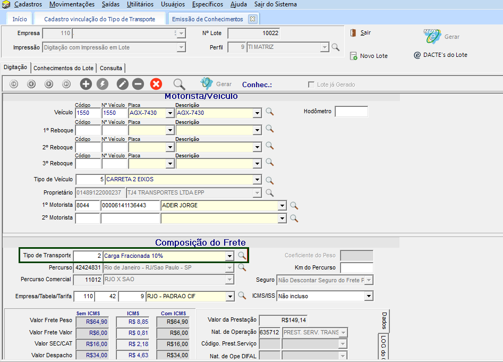Expand the Tipo de Veículo dropdown
Screen dimensions: 503x362
pos(257,180)
